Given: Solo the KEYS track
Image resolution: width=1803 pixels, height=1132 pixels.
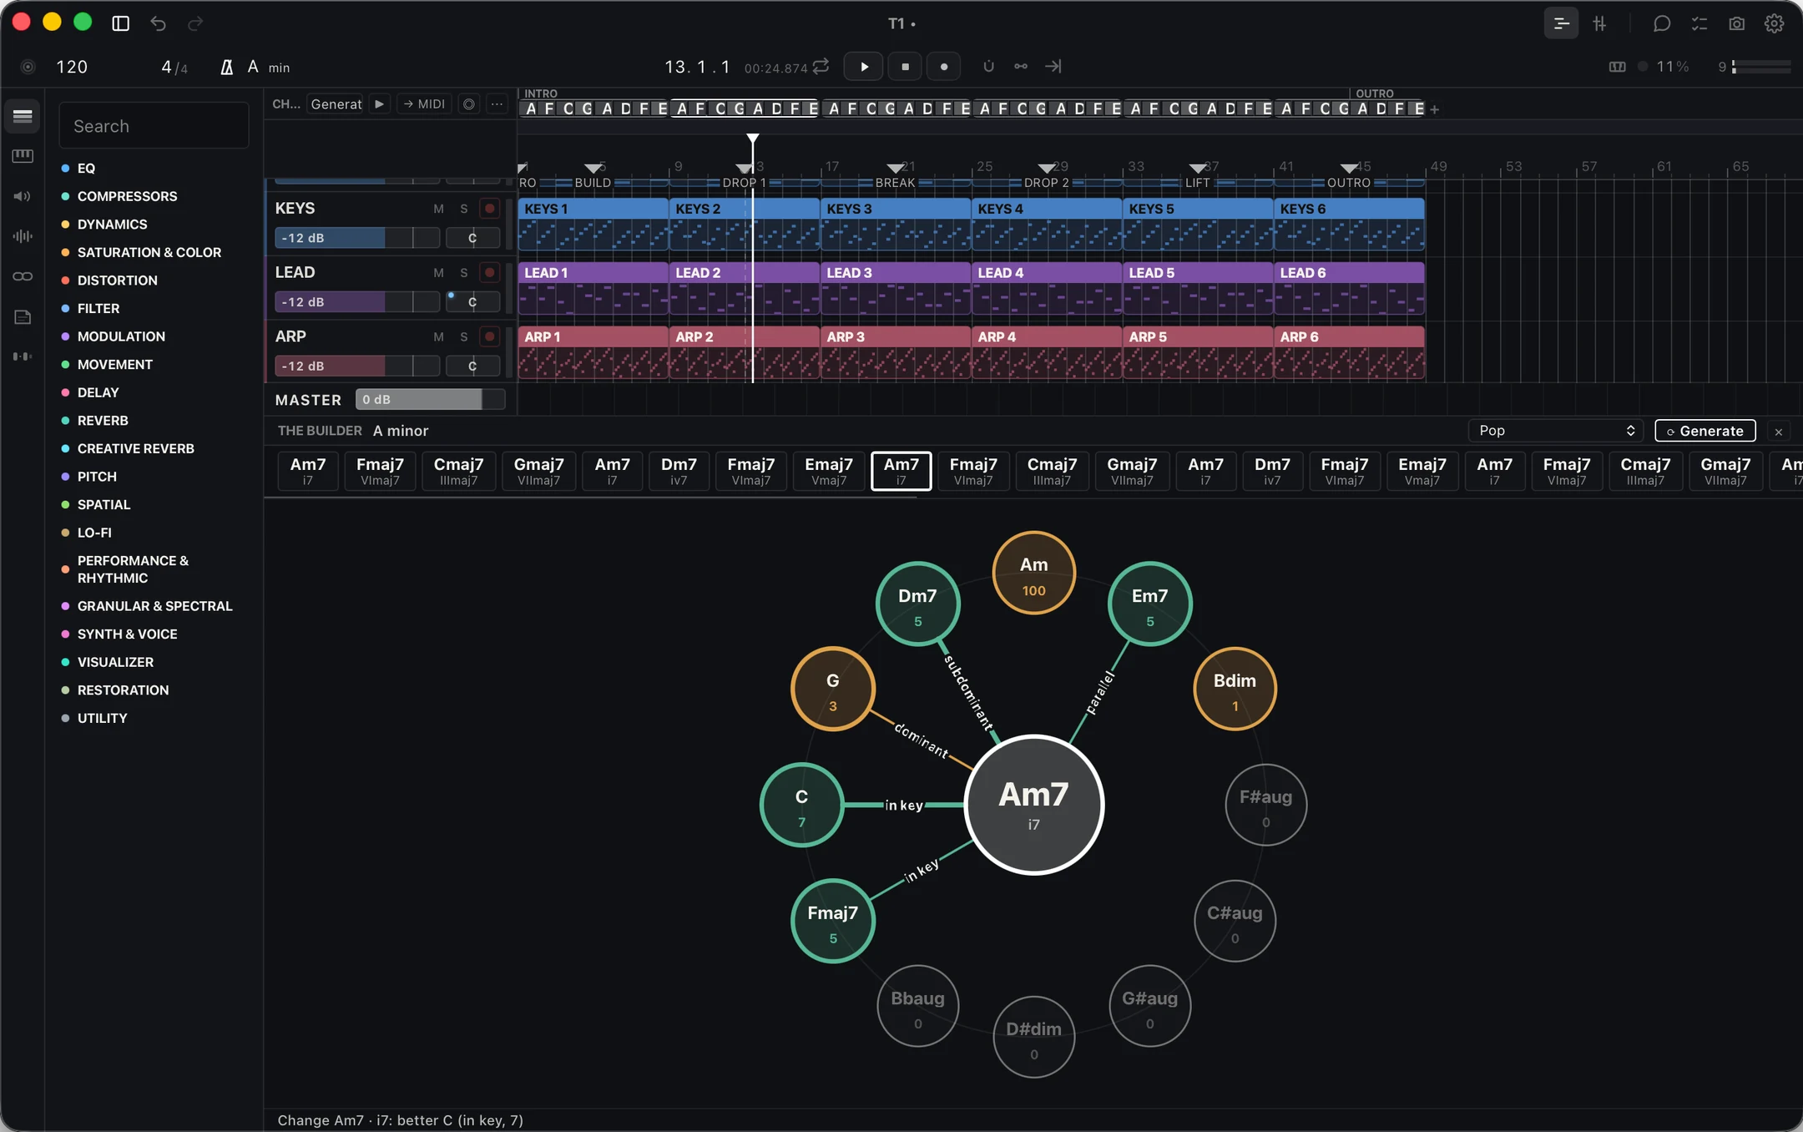Looking at the screenshot, I should (464, 209).
